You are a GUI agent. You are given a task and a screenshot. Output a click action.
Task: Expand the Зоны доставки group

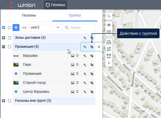coord(3,38)
